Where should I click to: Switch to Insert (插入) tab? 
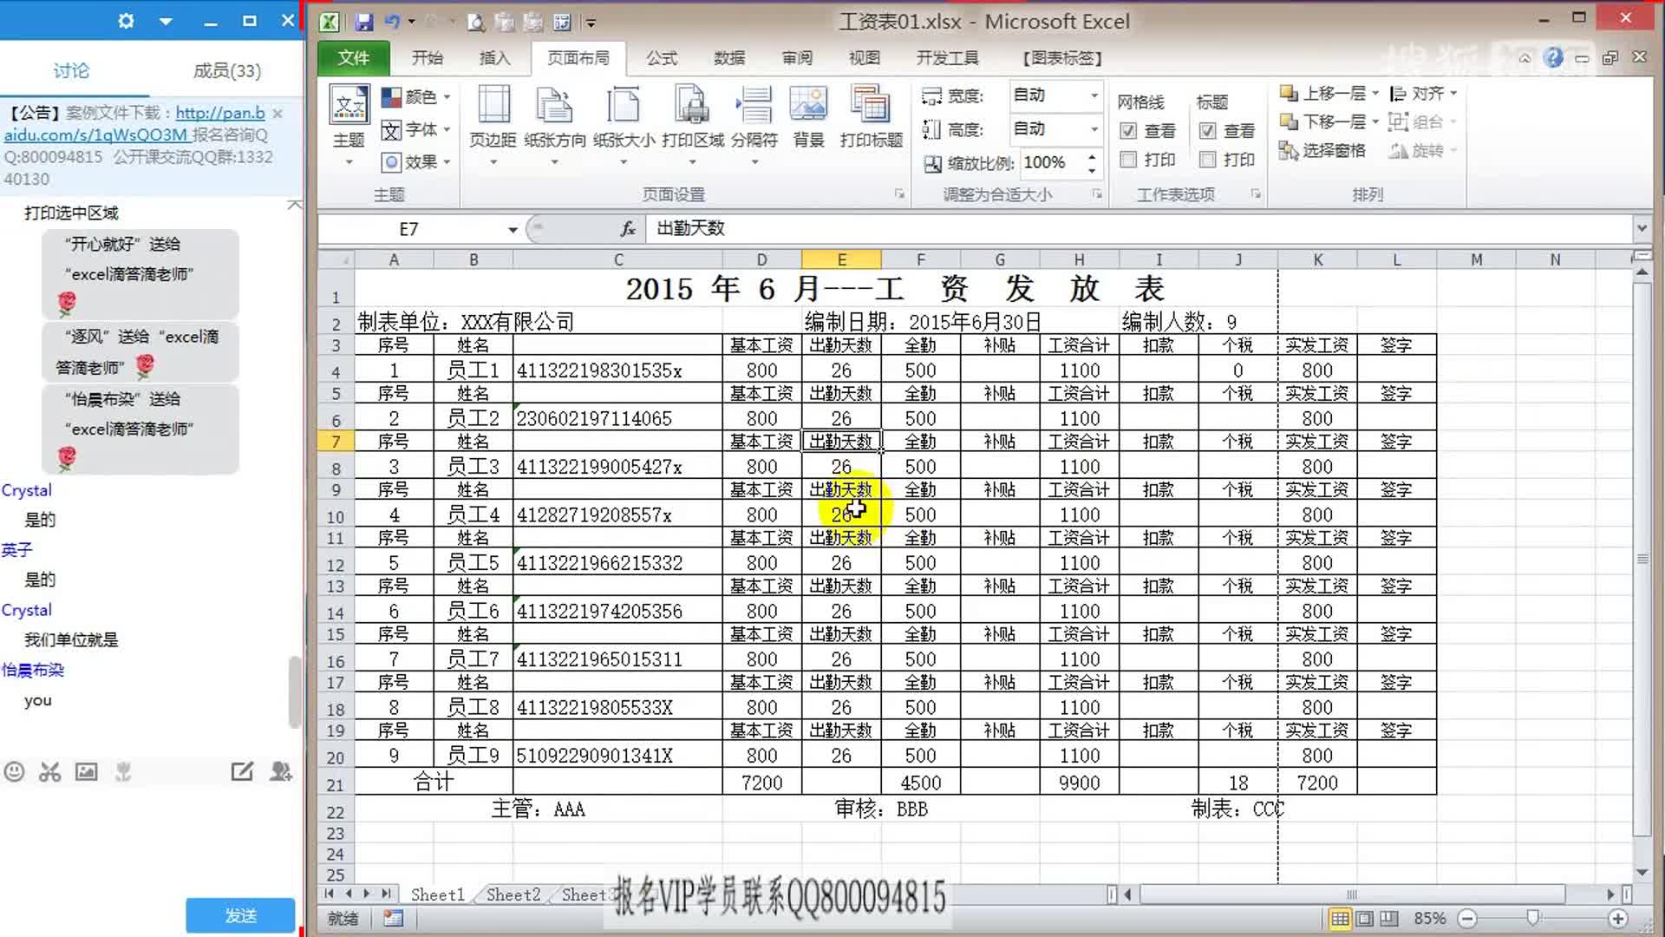pyautogui.click(x=494, y=58)
